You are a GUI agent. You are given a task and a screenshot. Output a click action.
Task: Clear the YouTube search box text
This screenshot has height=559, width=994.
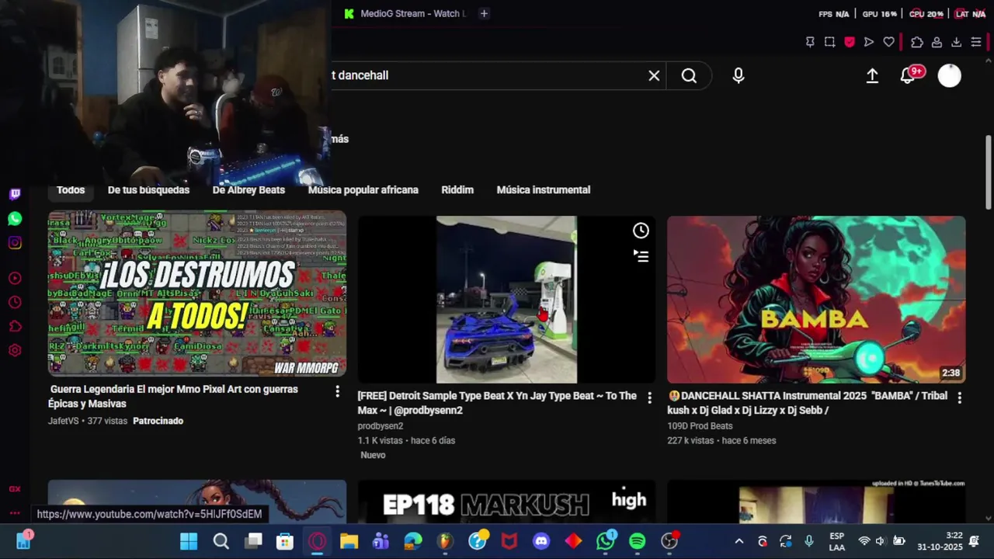point(654,75)
